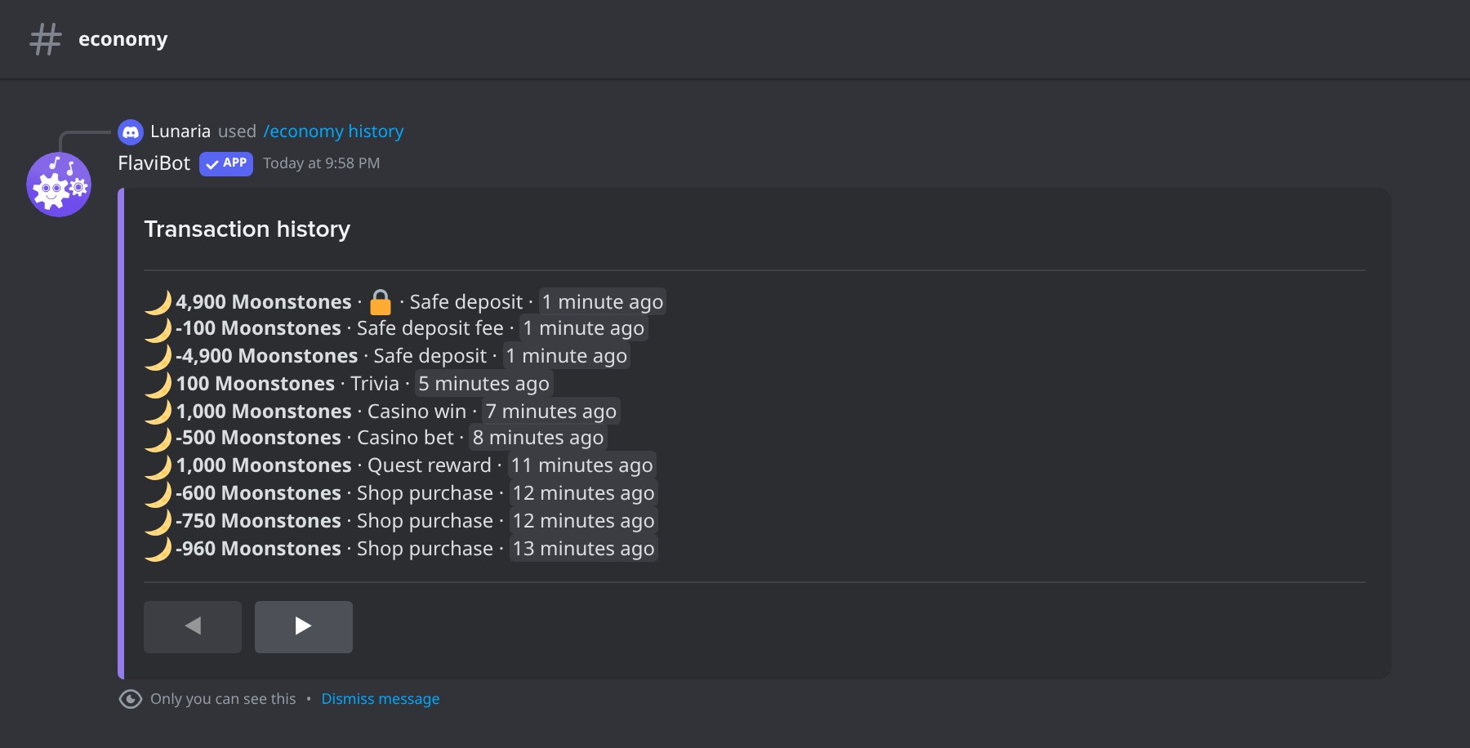Click the Transaction history title
Image resolution: width=1470 pixels, height=748 pixels.
[247, 229]
